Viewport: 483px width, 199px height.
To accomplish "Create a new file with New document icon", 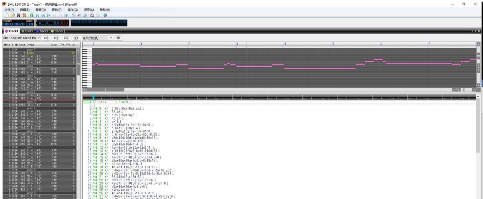I will [x=8, y=15].
